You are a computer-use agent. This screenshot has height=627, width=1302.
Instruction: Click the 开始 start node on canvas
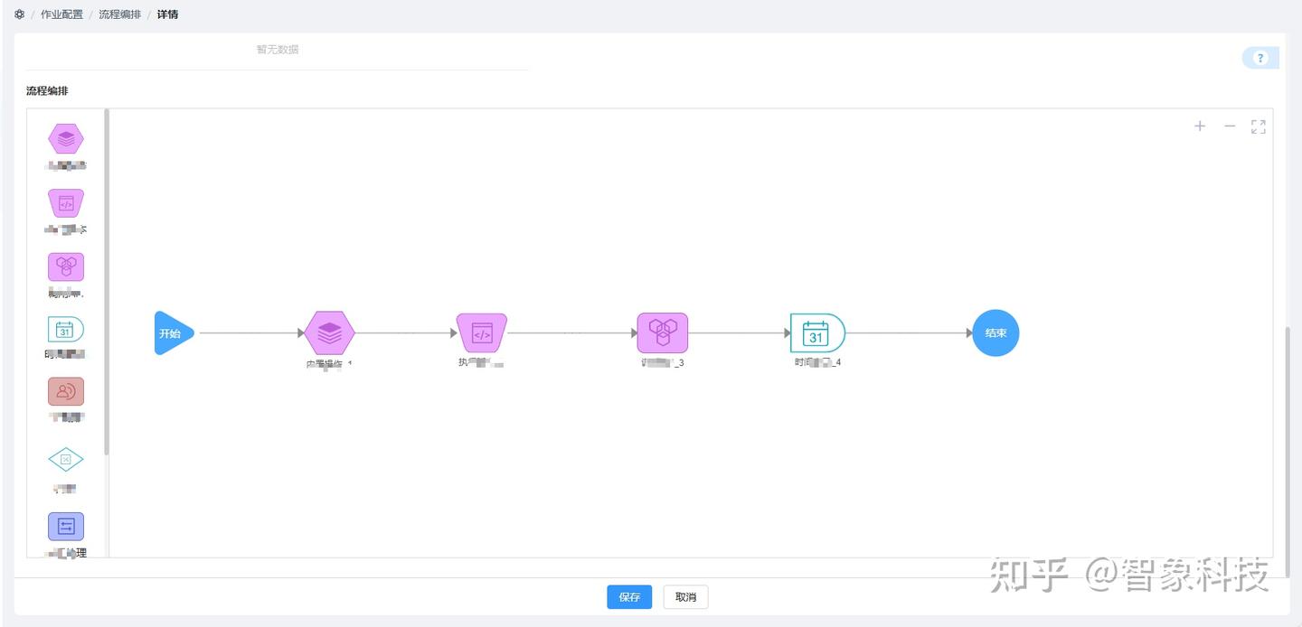(172, 333)
